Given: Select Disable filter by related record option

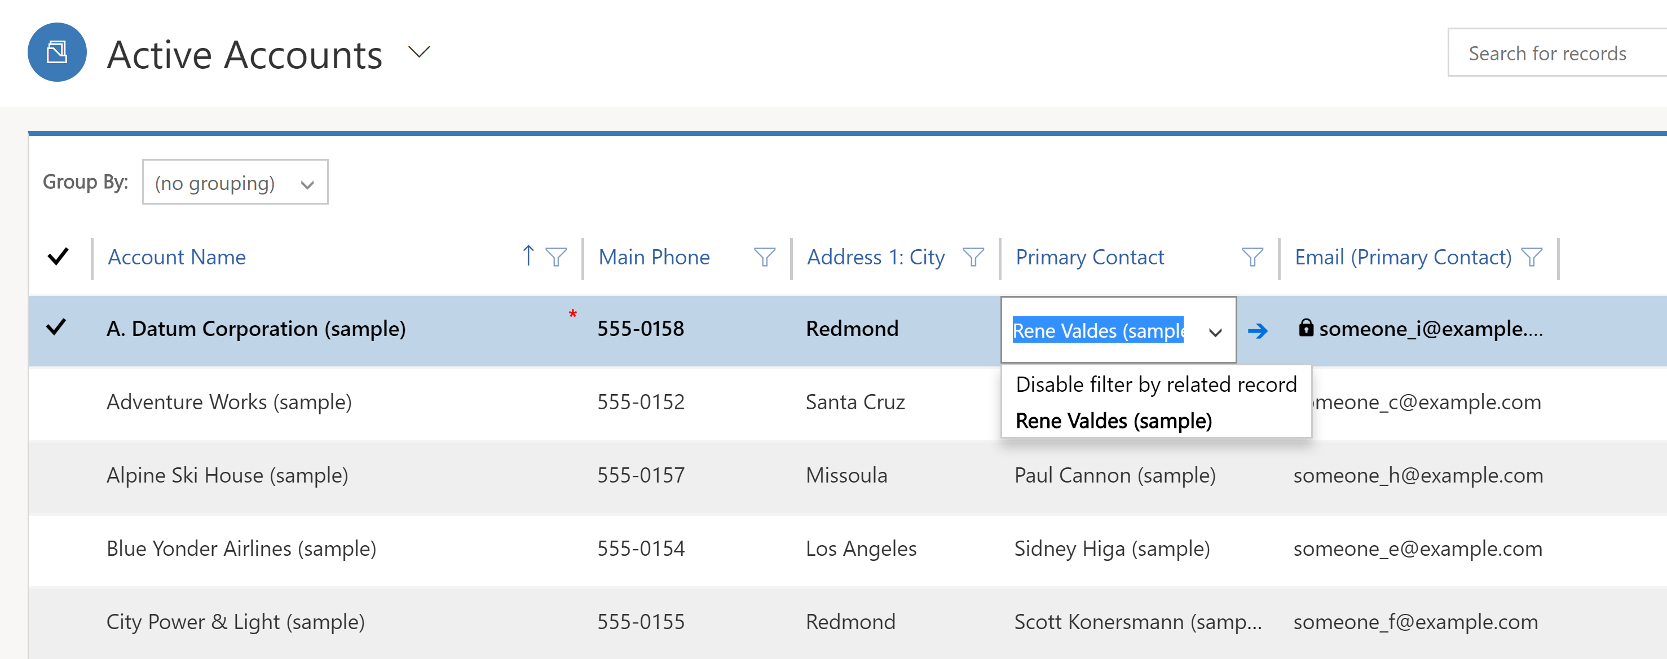Looking at the screenshot, I should (1153, 385).
